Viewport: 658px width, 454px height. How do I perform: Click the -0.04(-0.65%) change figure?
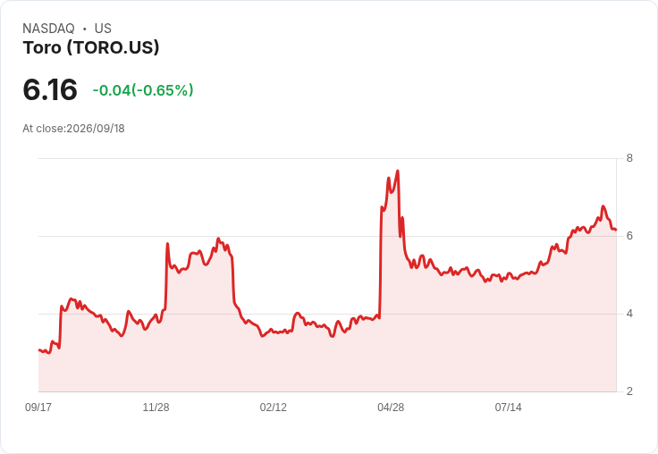click(143, 90)
